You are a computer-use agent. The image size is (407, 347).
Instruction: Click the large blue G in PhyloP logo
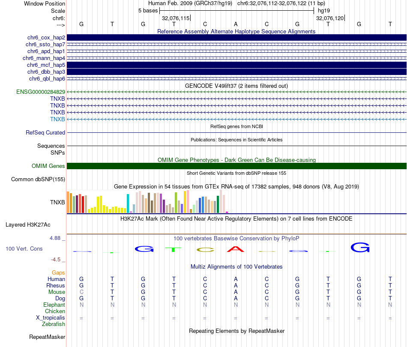(359, 247)
